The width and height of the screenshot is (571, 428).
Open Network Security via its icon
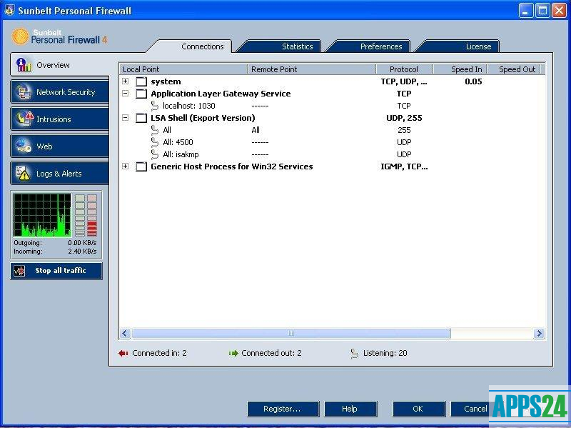pyautogui.click(x=24, y=92)
